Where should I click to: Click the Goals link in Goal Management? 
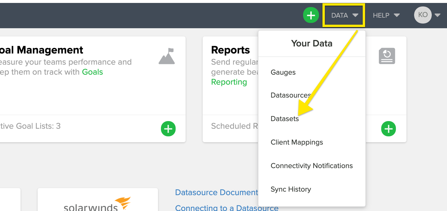pyautogui.click(x=93, y=72)
